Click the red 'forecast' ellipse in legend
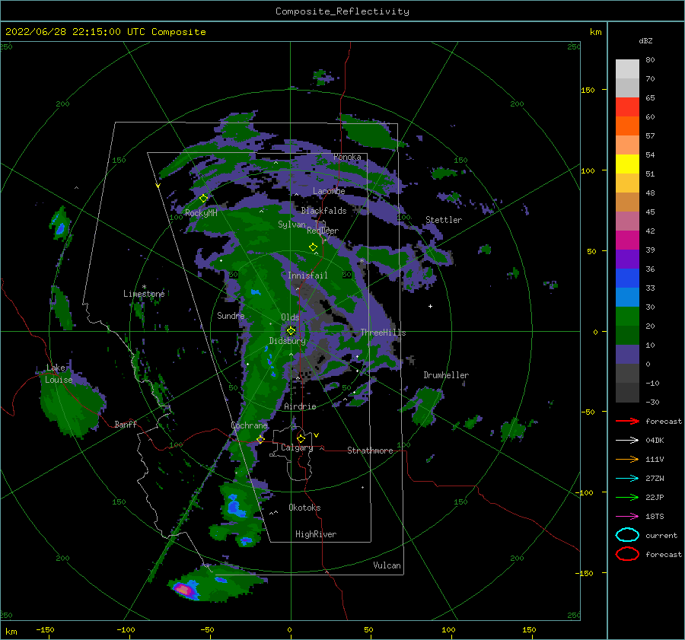 pyautogui.click(x=627, y=554)
